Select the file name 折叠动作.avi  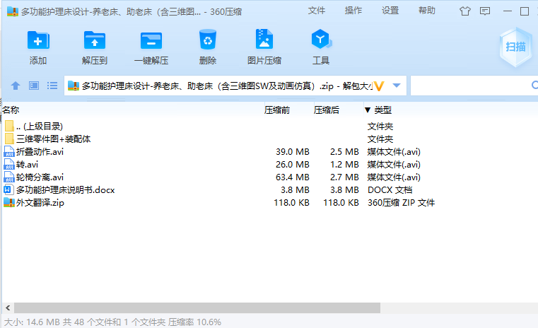pyautogui.click(x=40, y=152)
